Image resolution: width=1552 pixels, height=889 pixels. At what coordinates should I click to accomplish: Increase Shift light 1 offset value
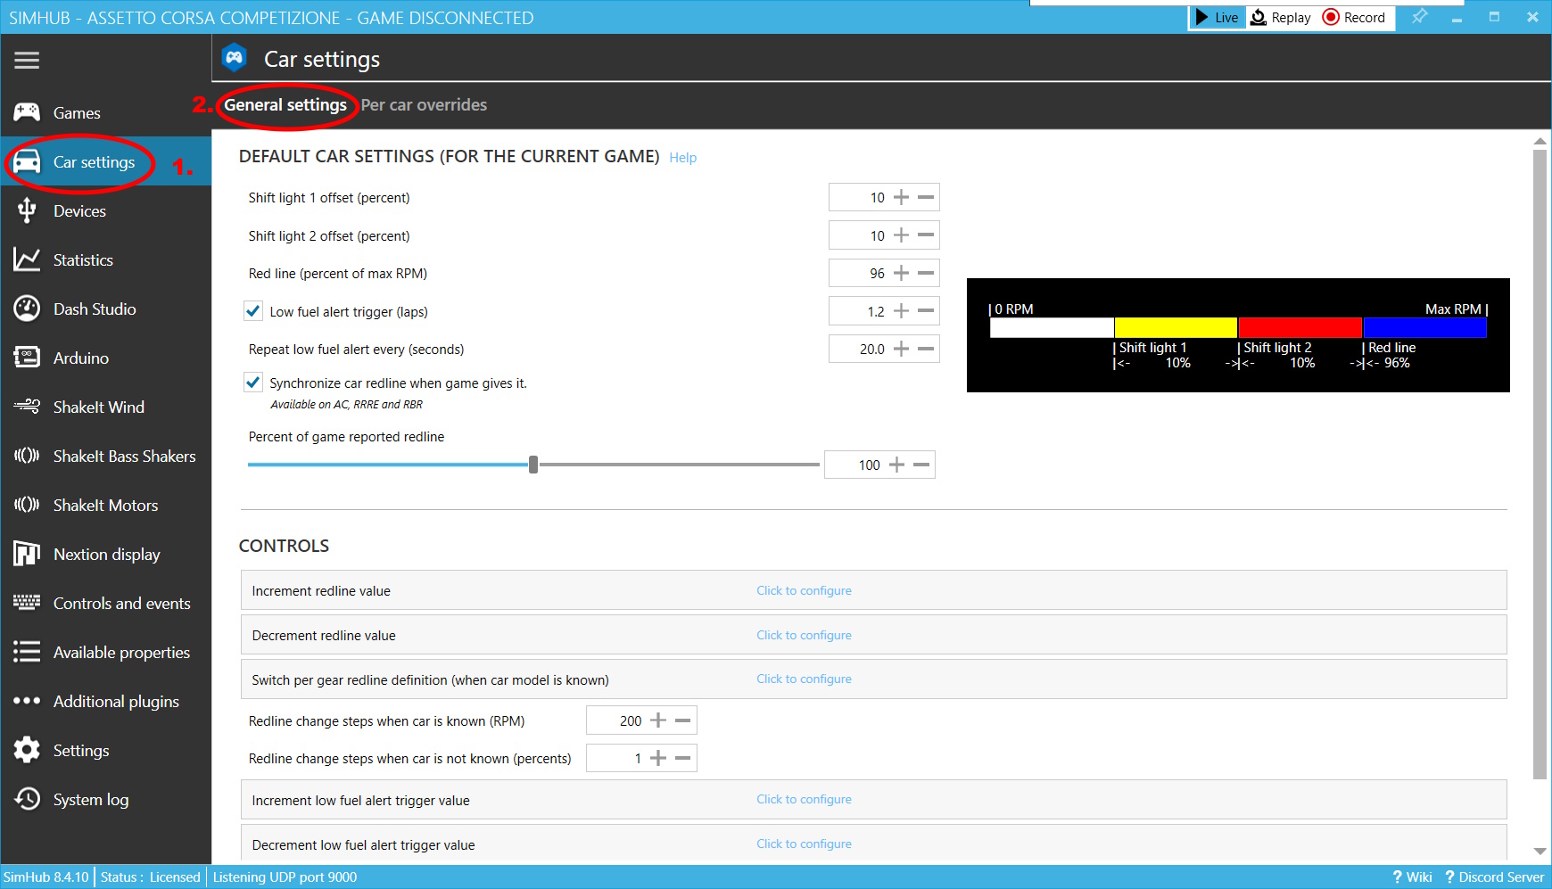tap(902, 197)
